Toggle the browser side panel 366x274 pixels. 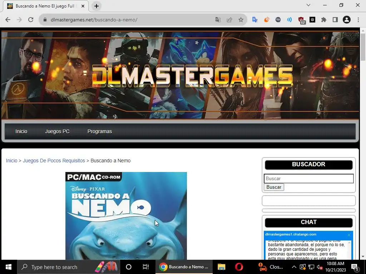tap(335, 20)
